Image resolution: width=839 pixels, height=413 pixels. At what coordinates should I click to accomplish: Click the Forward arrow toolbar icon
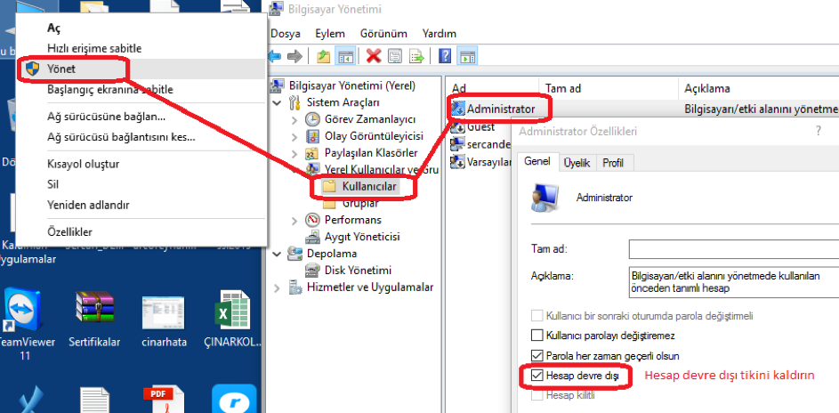[294, 56]
